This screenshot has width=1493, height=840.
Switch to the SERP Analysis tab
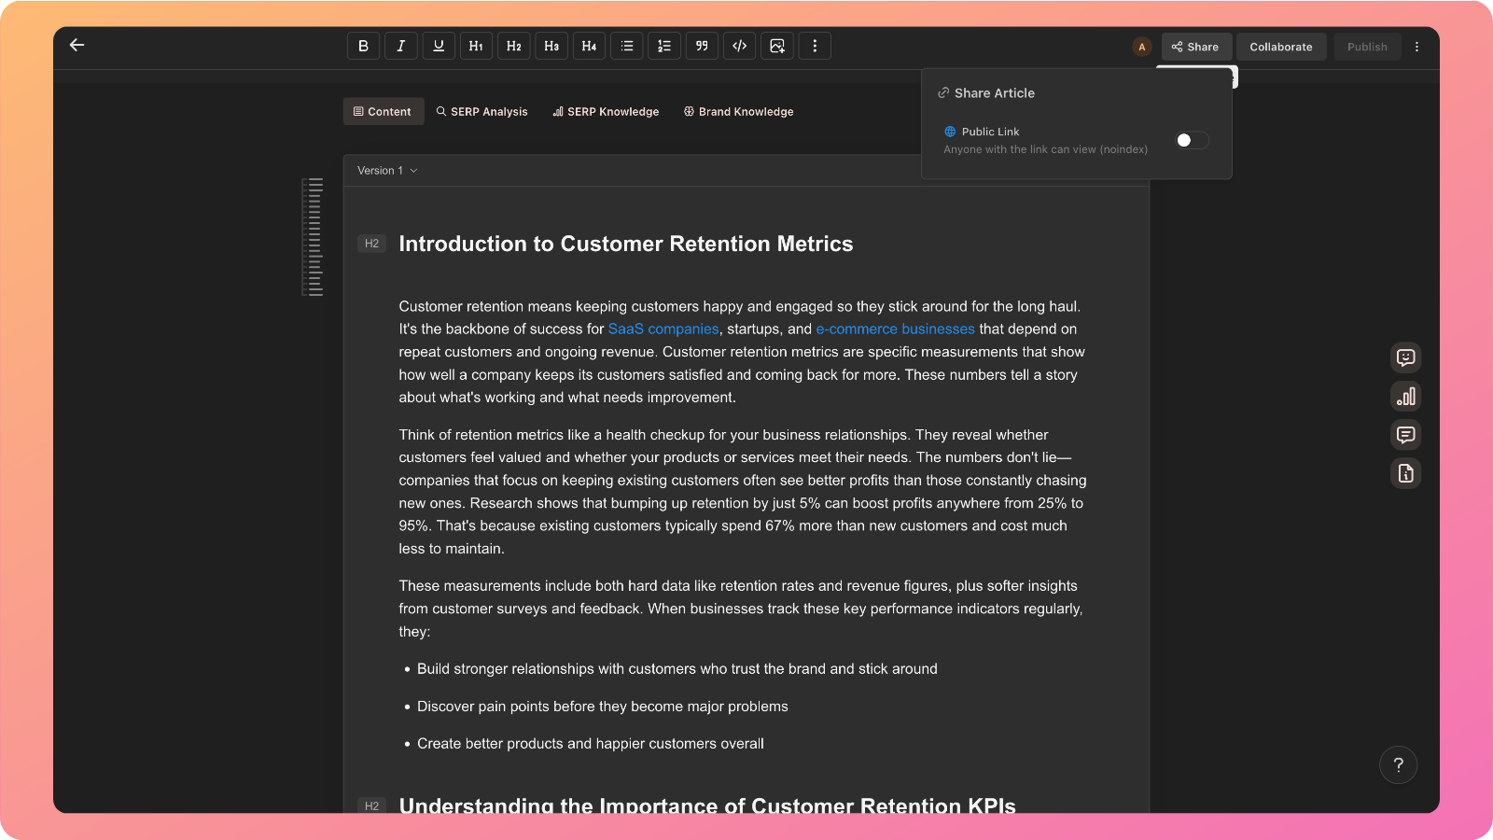(x=481, y=112)
